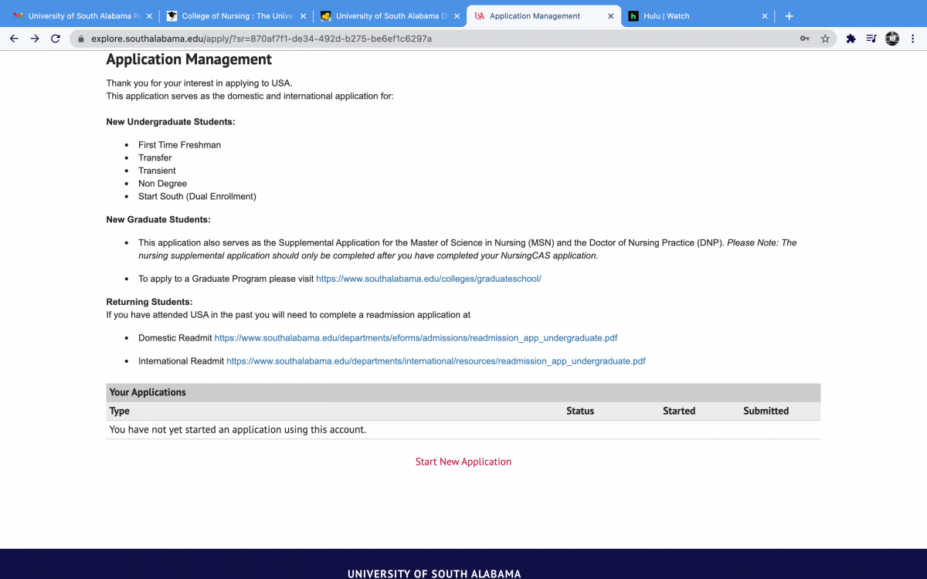Go back with the browser back arrow
The height and width of the screenshot is (579, 927).
[14, 39]
